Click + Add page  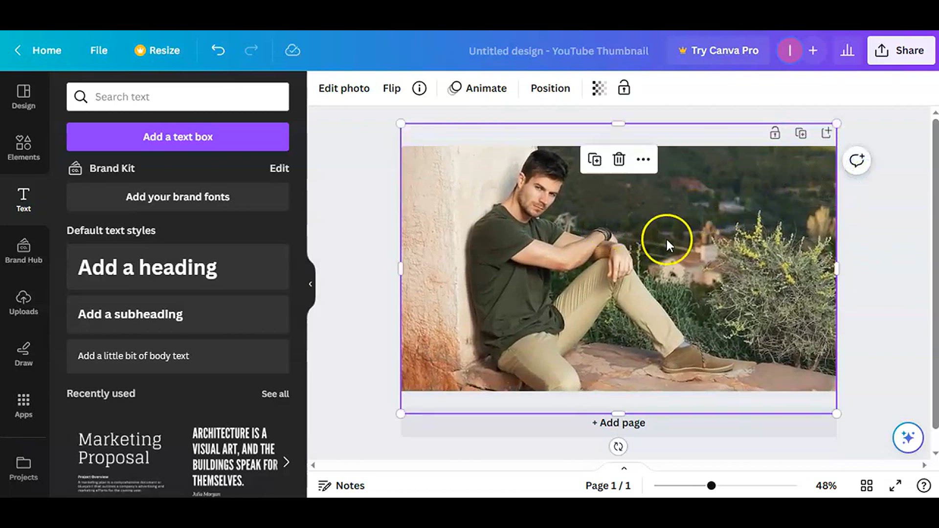[619, 423]
